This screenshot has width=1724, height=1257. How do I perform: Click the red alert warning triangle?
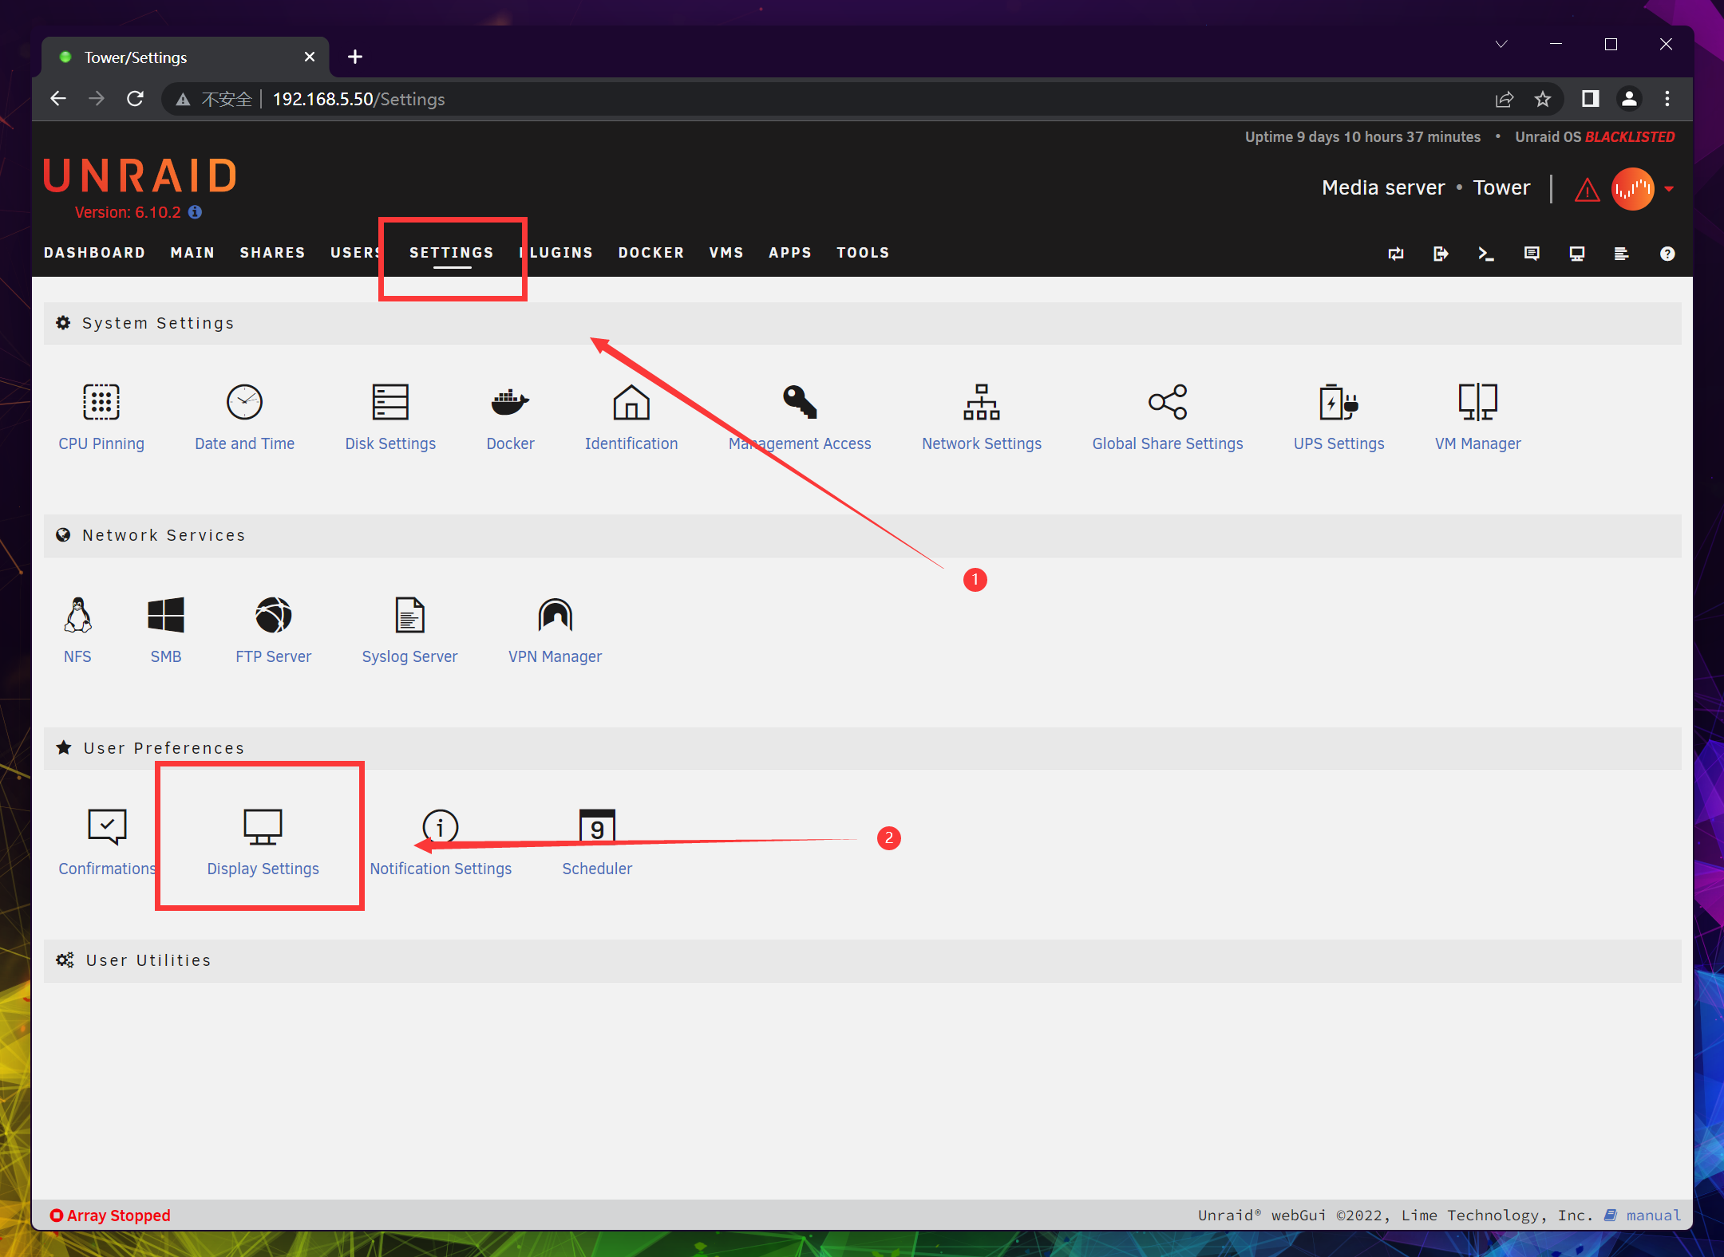pyautogui.click(x=1587, y=190)
